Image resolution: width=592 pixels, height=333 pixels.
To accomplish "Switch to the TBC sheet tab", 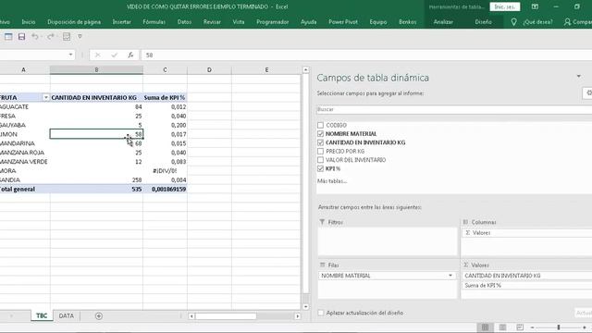I will coord(42,315).
